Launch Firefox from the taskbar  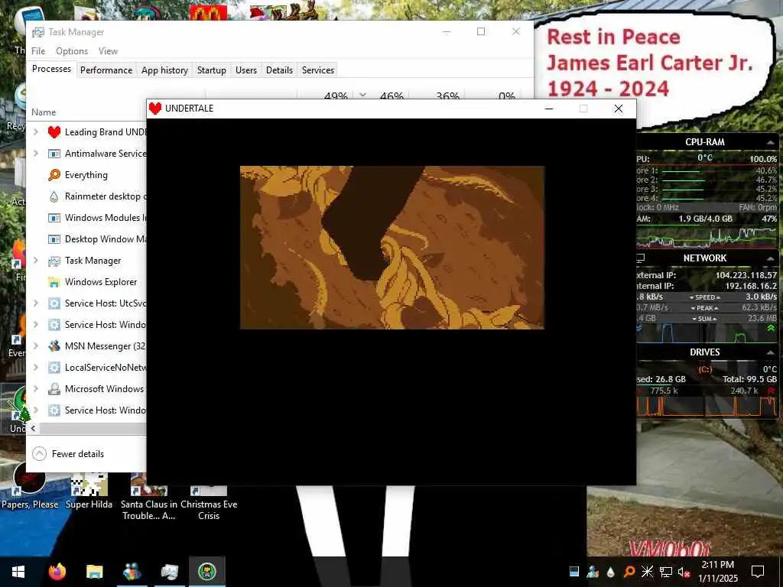click(x=57, y=572)
